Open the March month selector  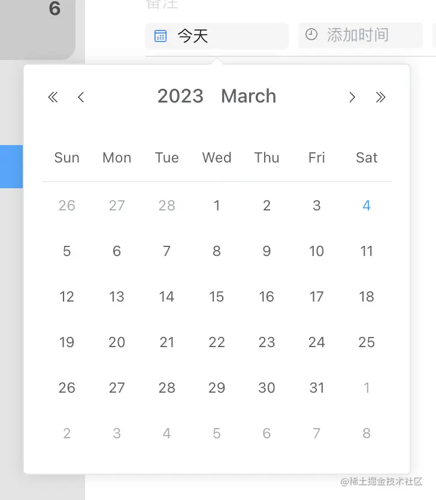249,96
